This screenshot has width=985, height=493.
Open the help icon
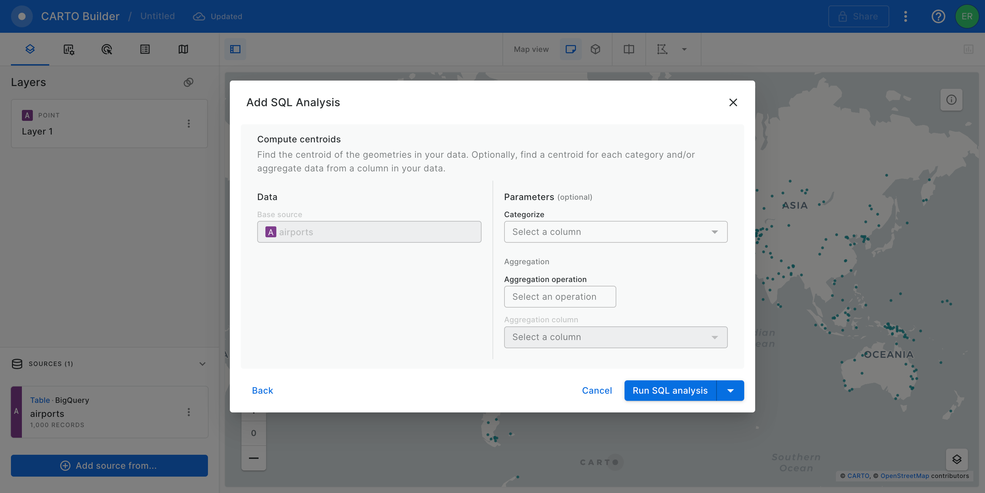(938, 16)
